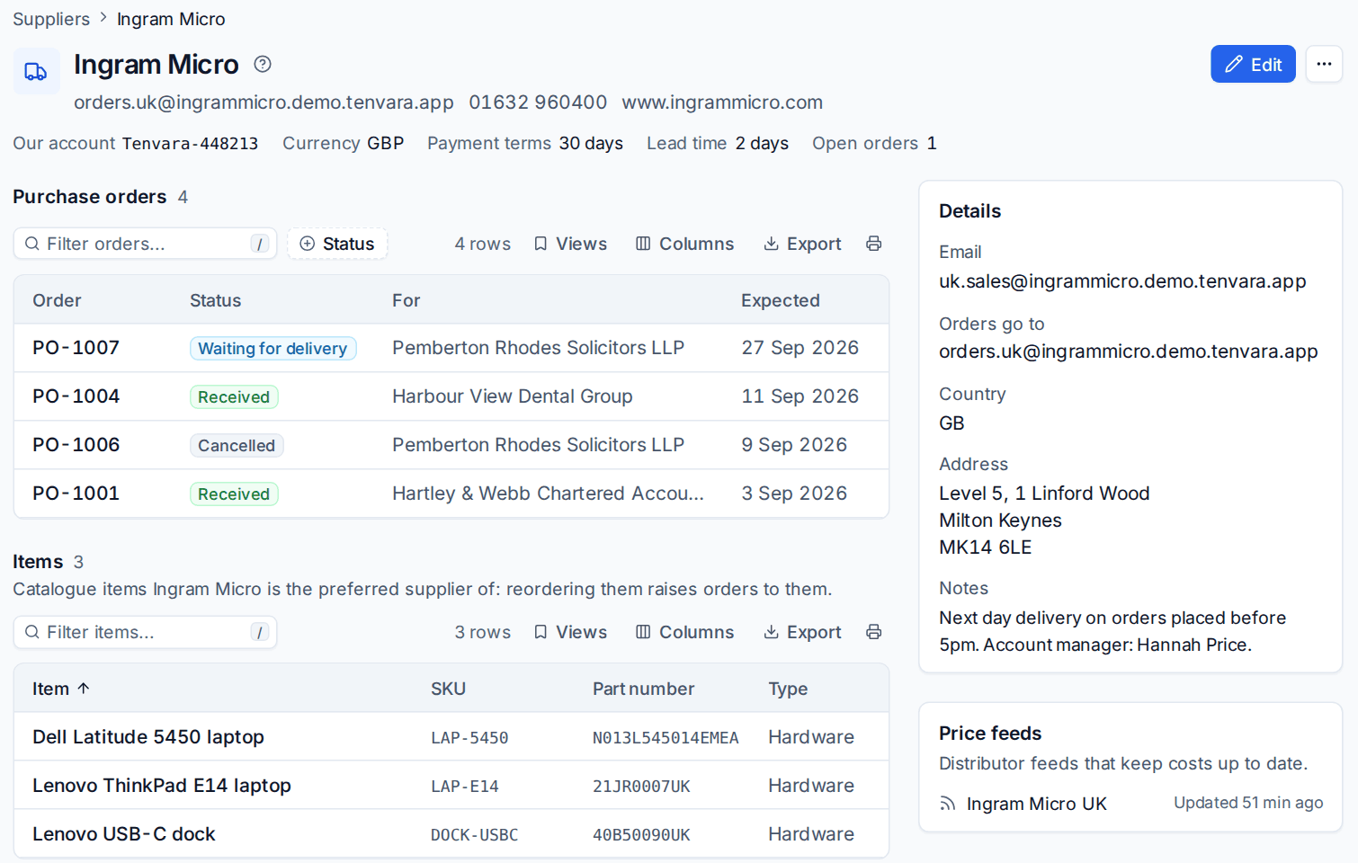Click the help icon beside Ingram Micro title
This screenshot has height=863, width=1358.
tap(263, 64)
